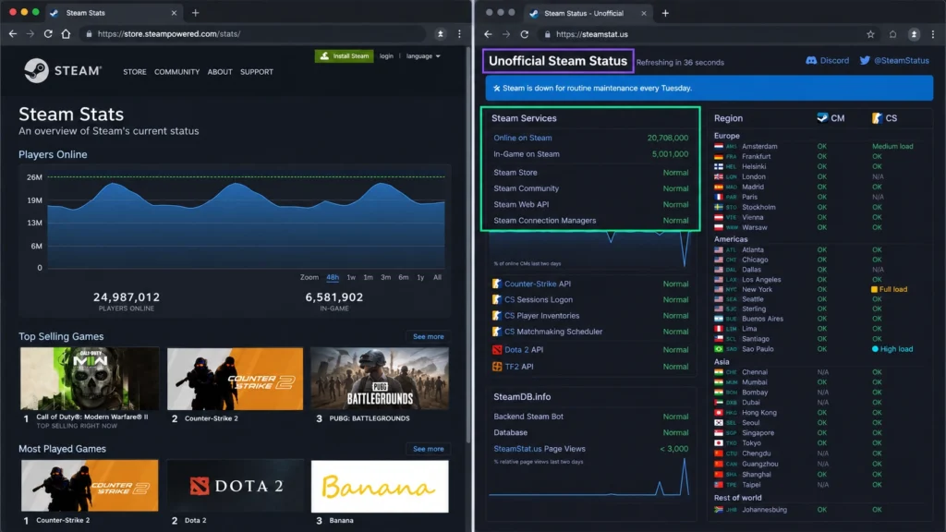
Task: Close the Steam Status - Unofficial tab
Action: pos(643,13)
